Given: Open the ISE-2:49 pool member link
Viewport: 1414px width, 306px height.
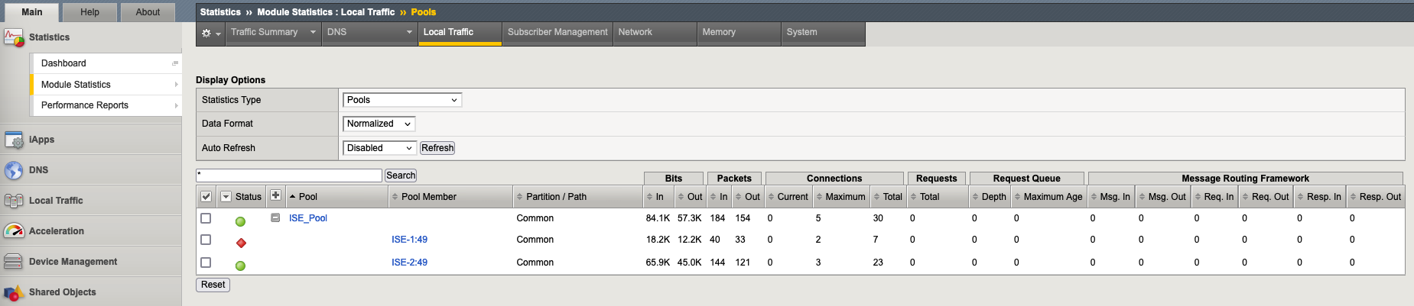Looking at the screenshot, I should pyautogui.click(x=409, y=263).
